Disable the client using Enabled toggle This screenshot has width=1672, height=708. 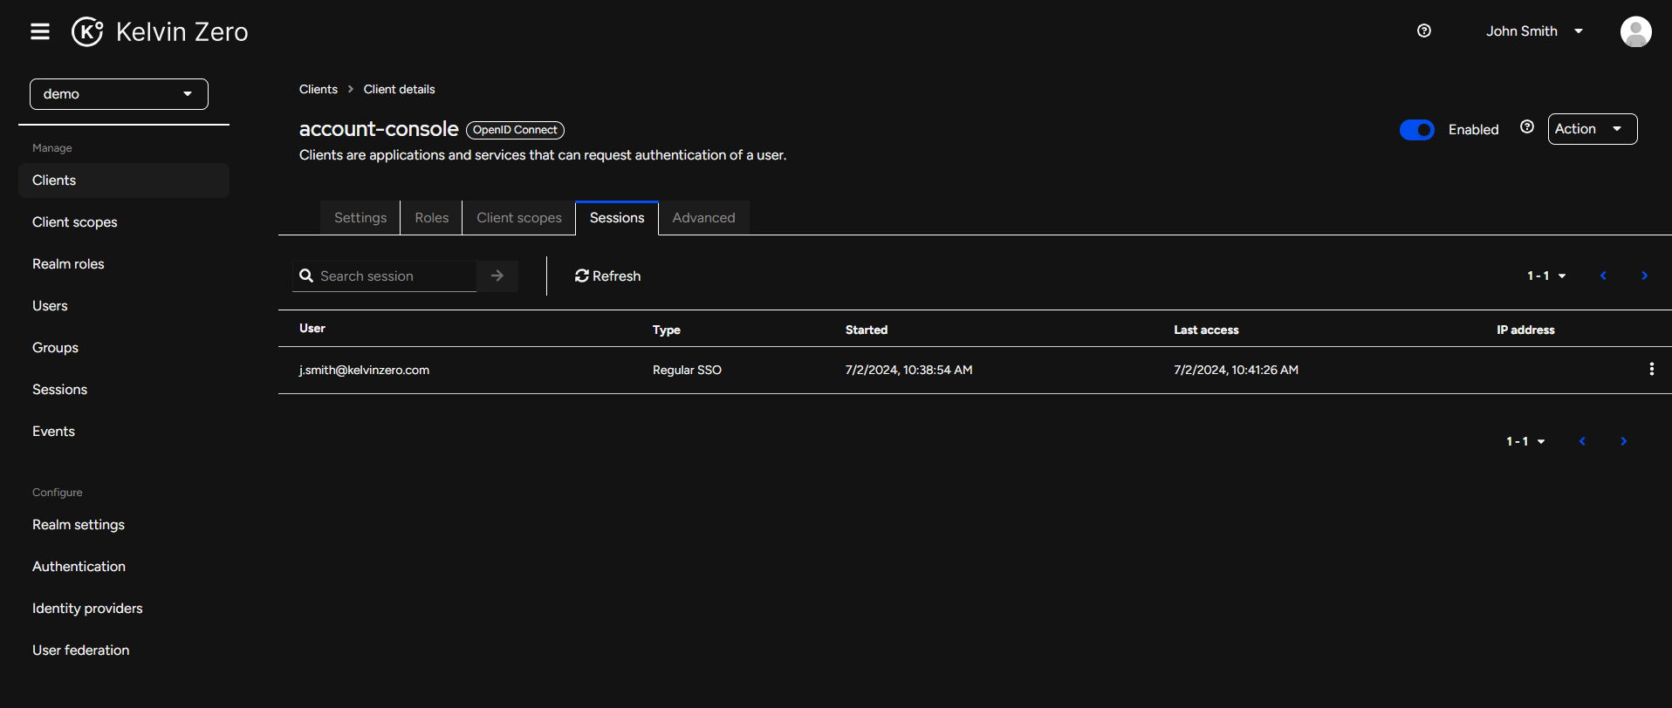tap(1416, 130)
